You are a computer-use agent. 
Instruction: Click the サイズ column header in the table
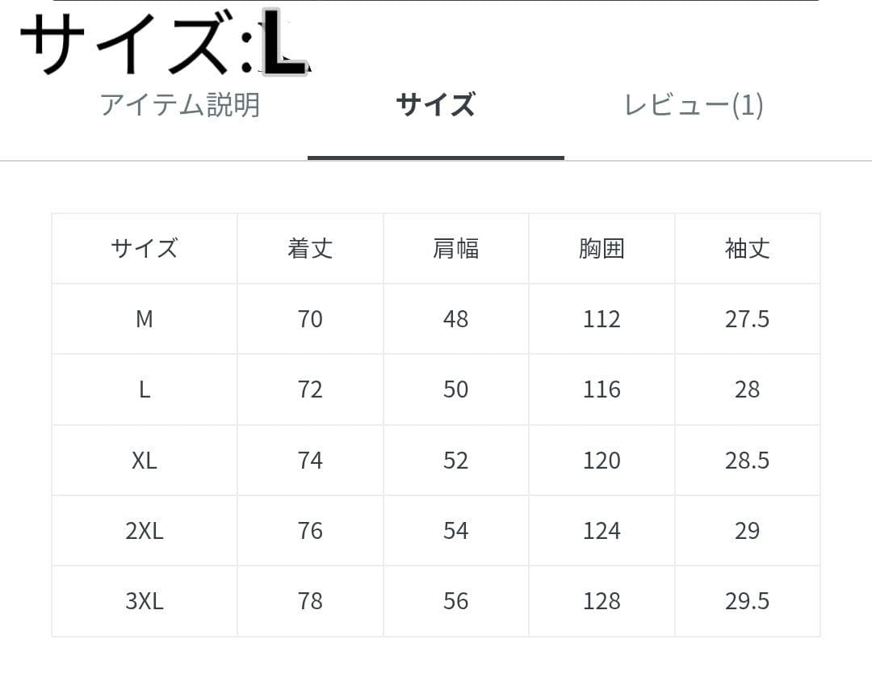(145, 248)
